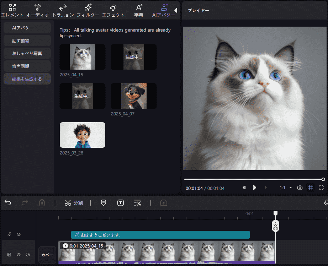Click the undo arrow icon
Image resolution: width=328 pixels, height=266 pixels.
[7, 202]
